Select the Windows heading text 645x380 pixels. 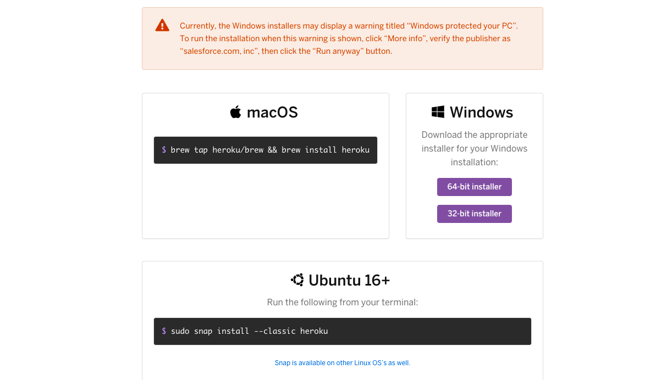[x=482, y=112]
